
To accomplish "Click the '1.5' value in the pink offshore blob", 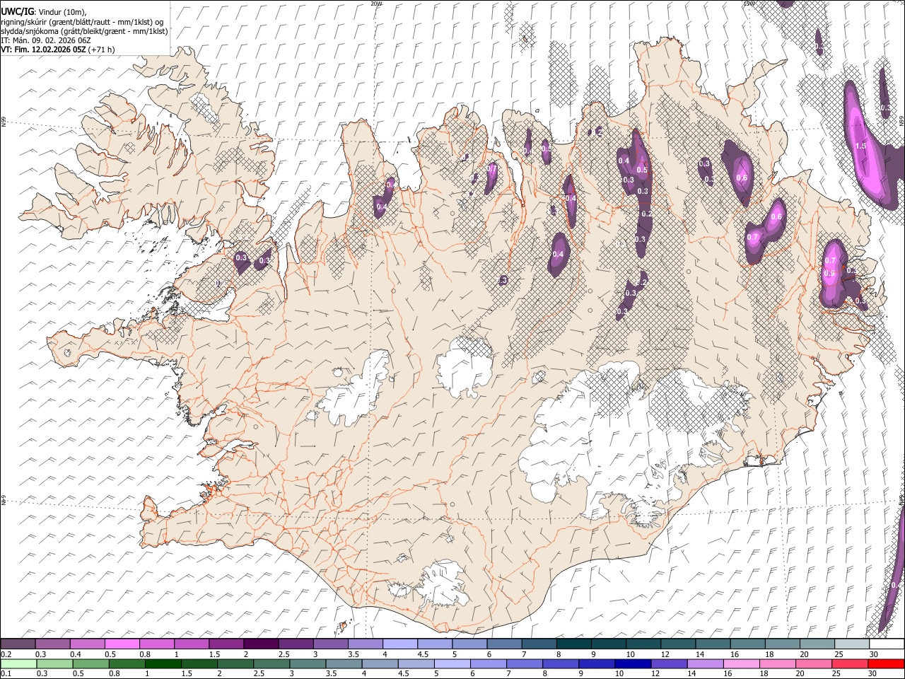I will tap(860, 146).
